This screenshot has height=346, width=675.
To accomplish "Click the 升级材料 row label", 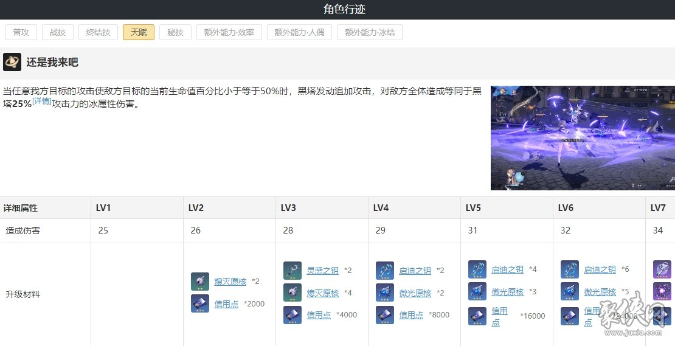I will pyautogui.click(x=23, y=295).
